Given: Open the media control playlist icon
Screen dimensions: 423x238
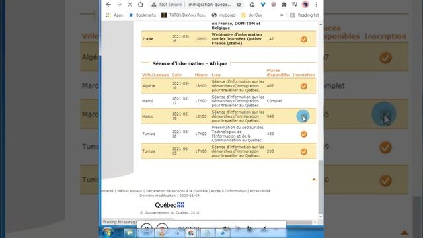Looking at the screenshot, I should click(x=295, y=5).
